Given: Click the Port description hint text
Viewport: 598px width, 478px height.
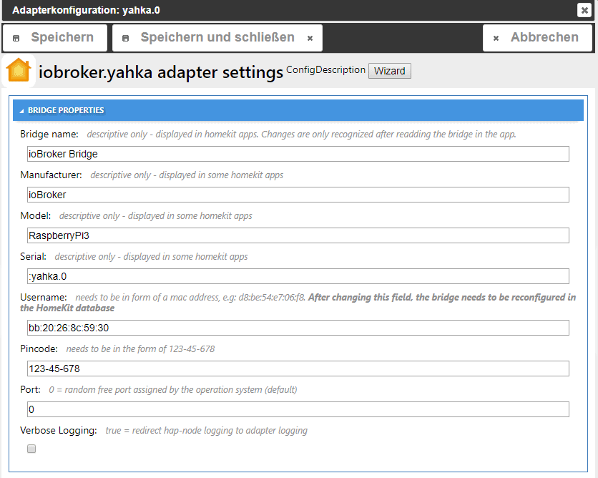Looking at the screenshot, I should (x=173, y=389).
